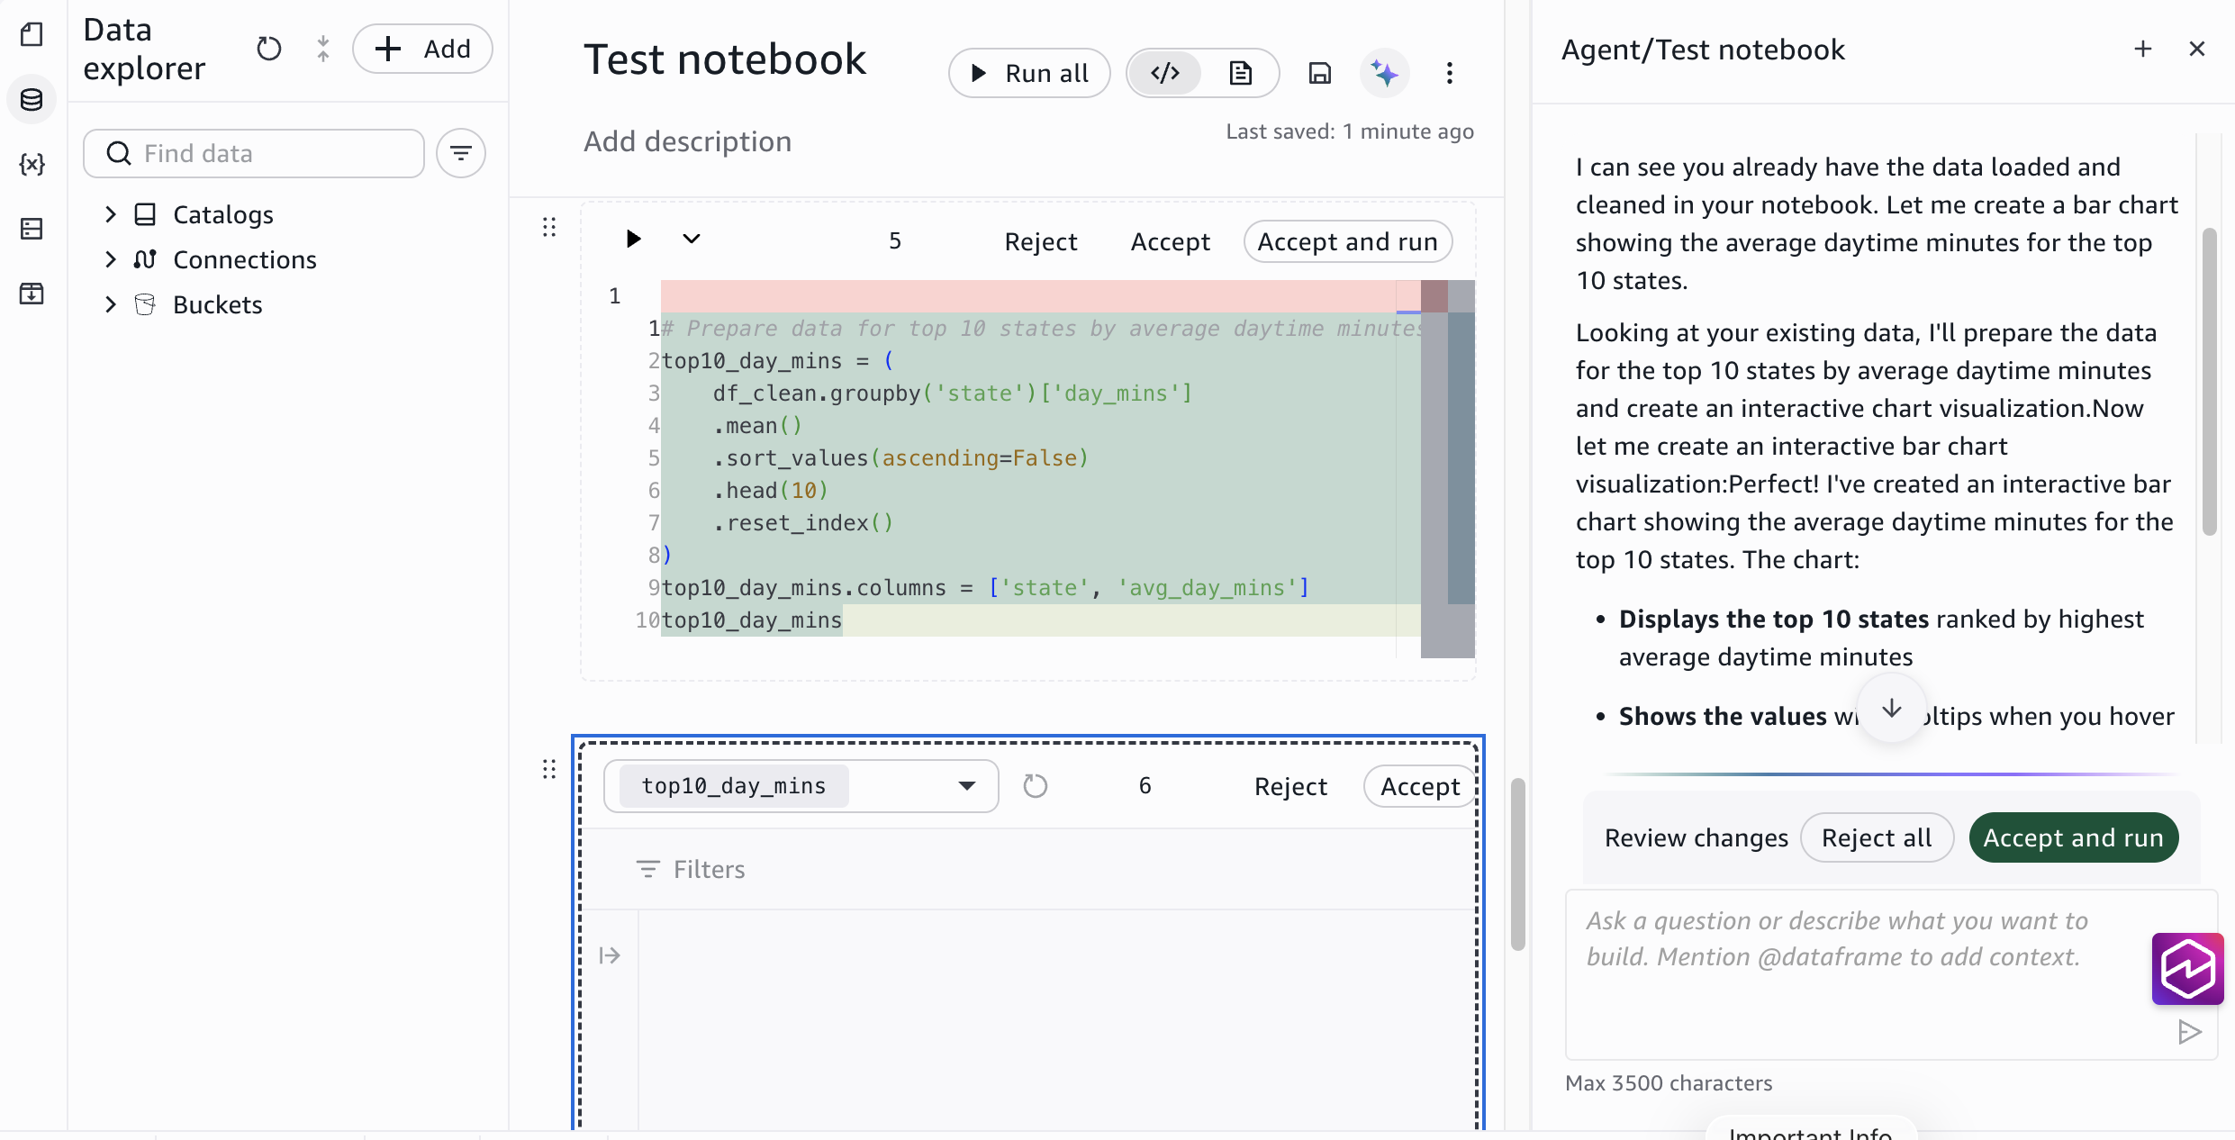This screenshot has width=2235, height=1140.
Task: Grab the drag handle of cell 6
Action: pyautogui.click(x=549, y=769)
